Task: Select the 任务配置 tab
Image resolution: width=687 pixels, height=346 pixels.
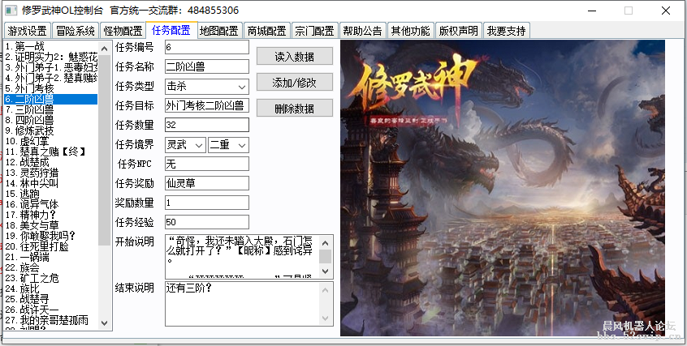Action: tap(171, 30)
